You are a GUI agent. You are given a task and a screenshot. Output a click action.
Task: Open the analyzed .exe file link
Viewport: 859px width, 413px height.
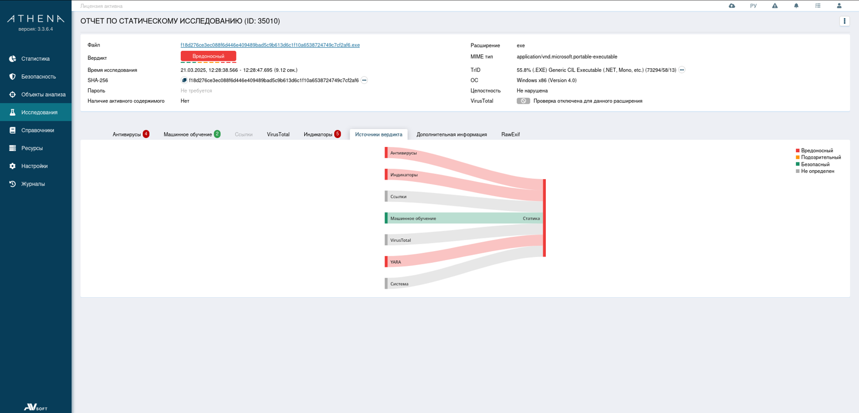(270, 45)
